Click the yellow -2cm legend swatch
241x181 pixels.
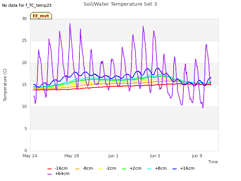tap(101, 169)
